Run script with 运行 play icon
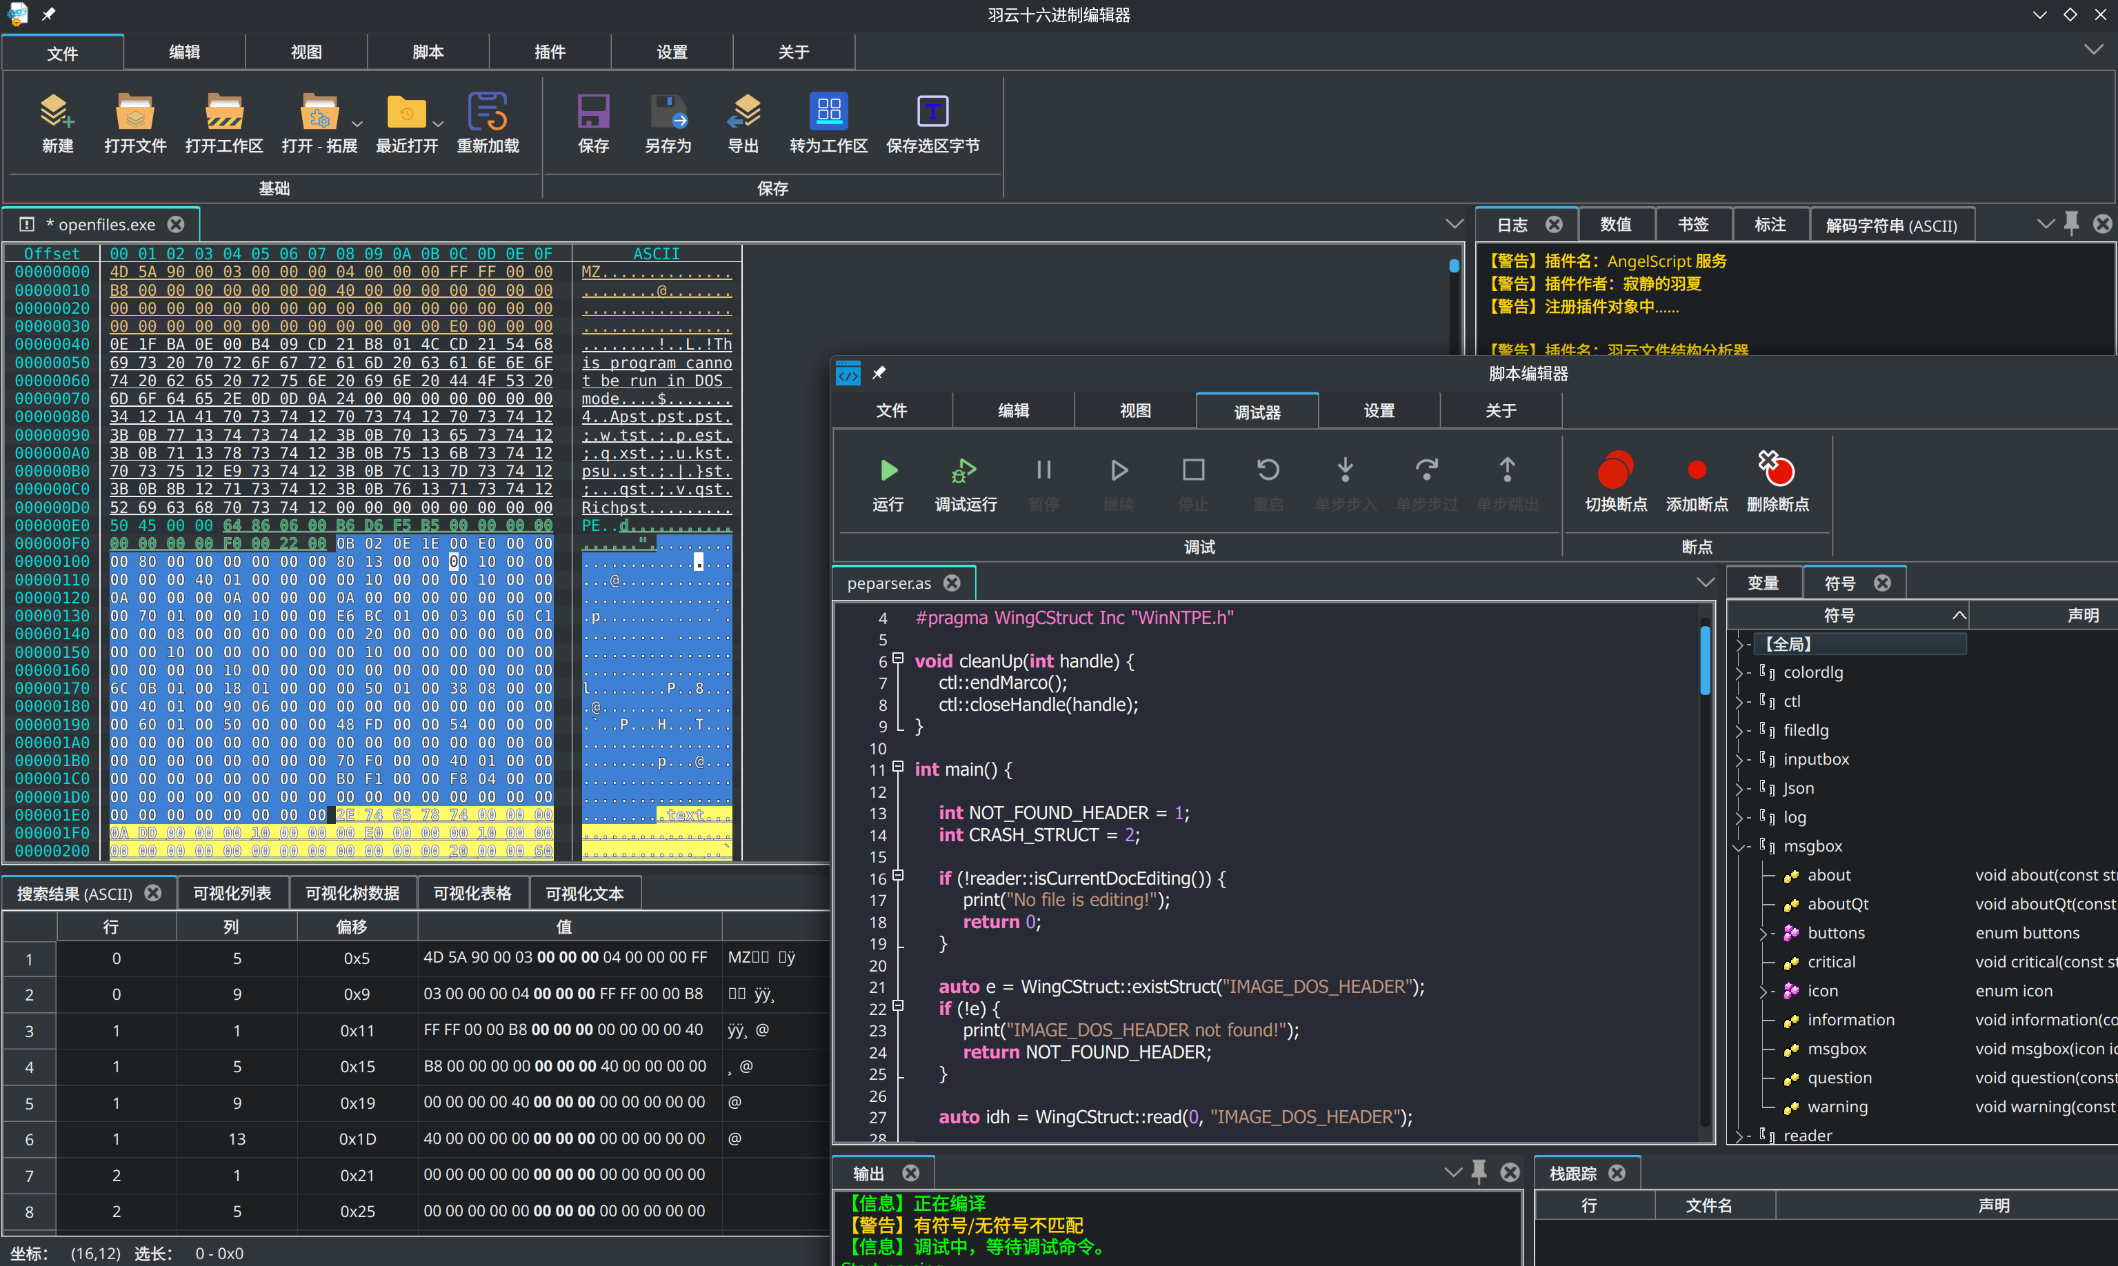This screenshot has width=2118, height=1266. click(888, 470)
